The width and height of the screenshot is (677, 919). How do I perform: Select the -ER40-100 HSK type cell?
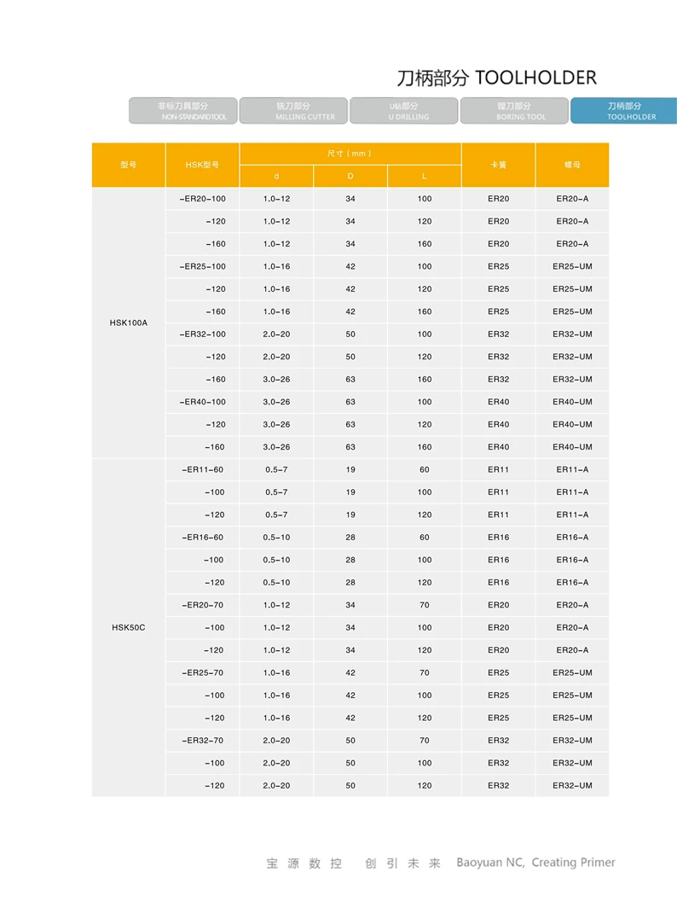tap(203, 402)
